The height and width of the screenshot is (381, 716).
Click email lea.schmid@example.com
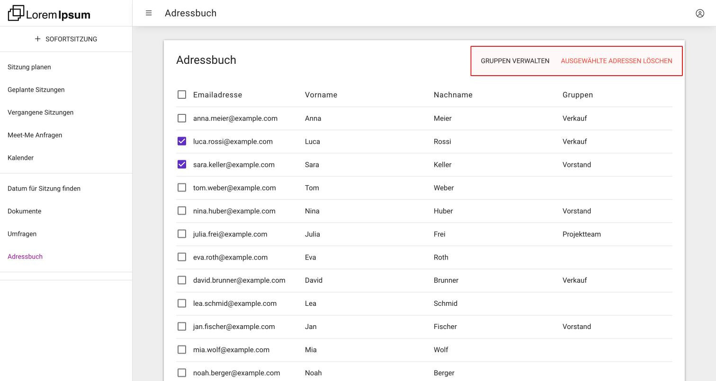click(235, 303)
